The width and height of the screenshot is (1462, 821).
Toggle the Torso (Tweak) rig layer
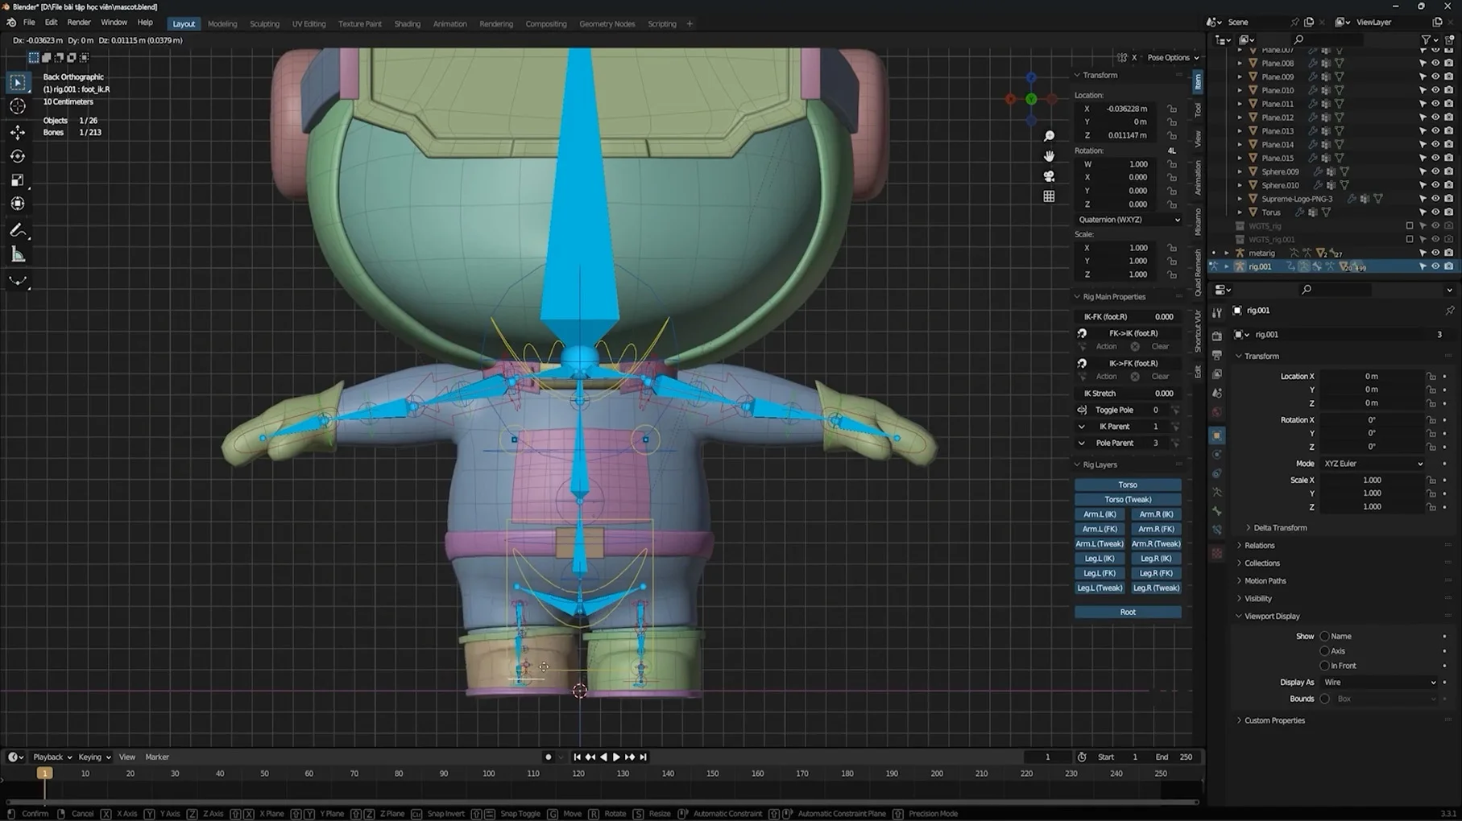pos(1128,499)
